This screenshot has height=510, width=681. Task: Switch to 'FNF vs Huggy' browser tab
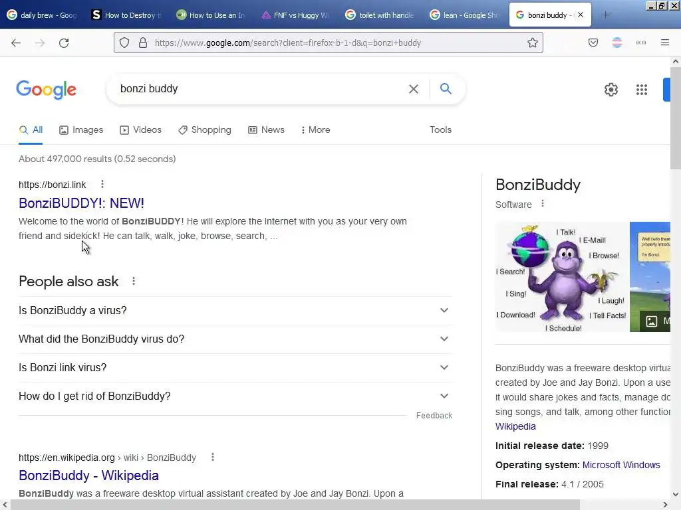coord(296,15)
